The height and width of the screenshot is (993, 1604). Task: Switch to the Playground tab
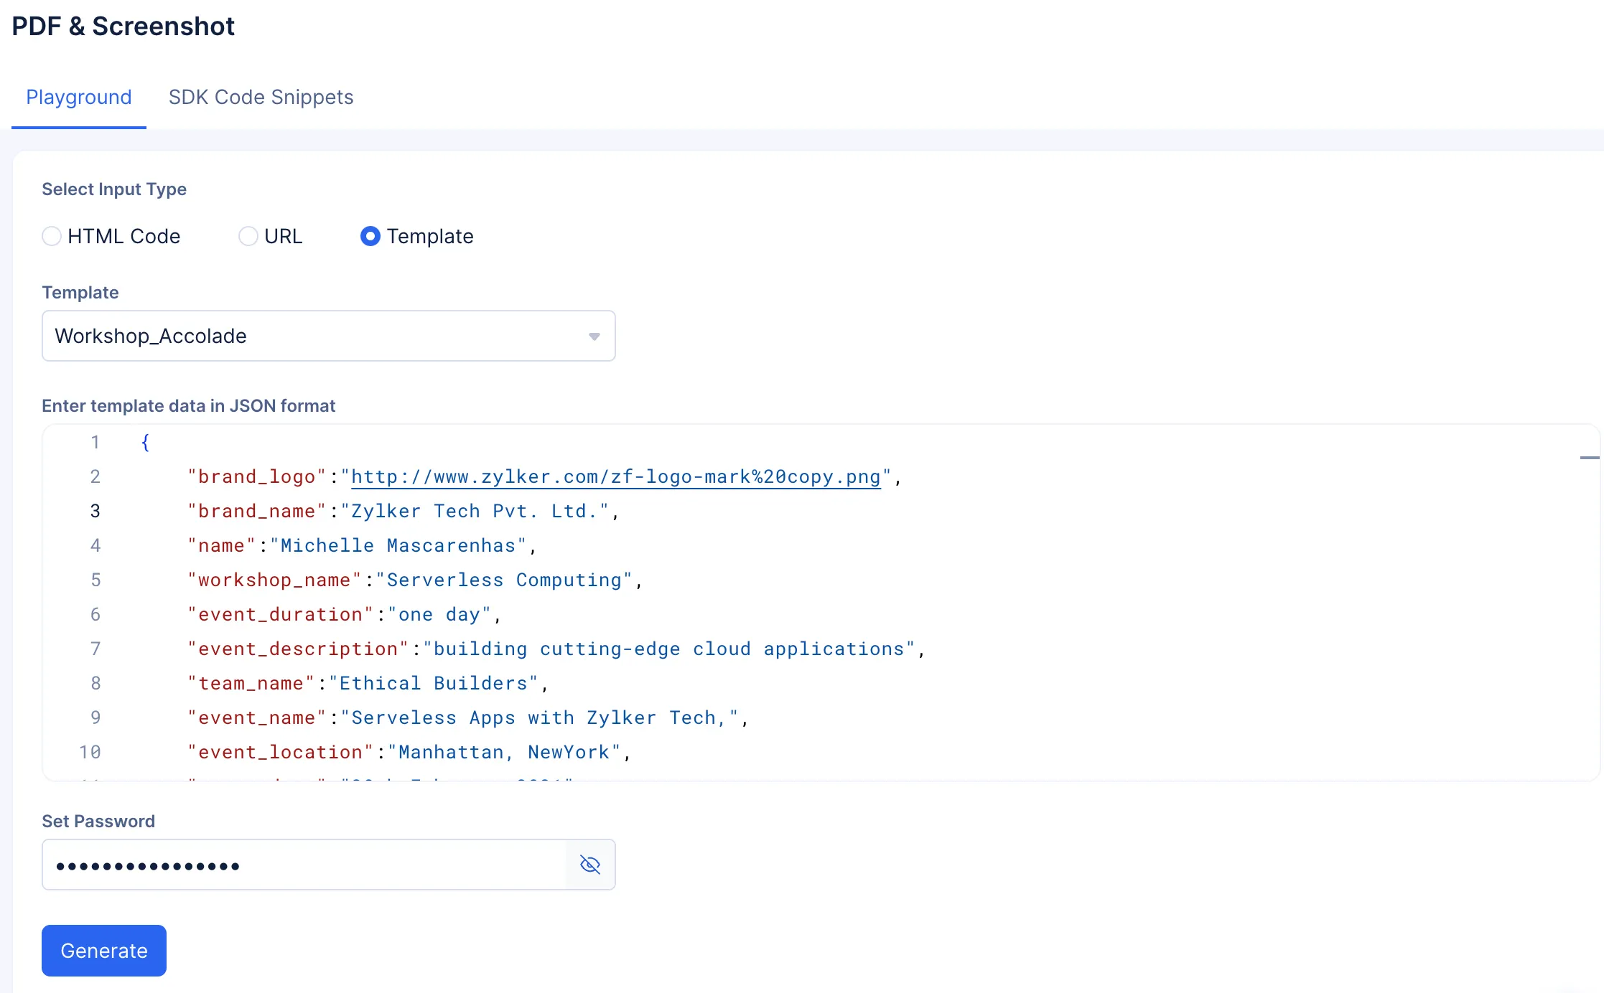point(79,97)
